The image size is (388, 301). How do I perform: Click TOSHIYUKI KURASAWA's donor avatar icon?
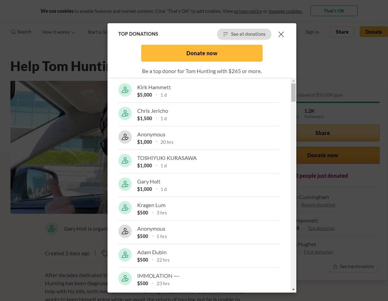[125, 161]
